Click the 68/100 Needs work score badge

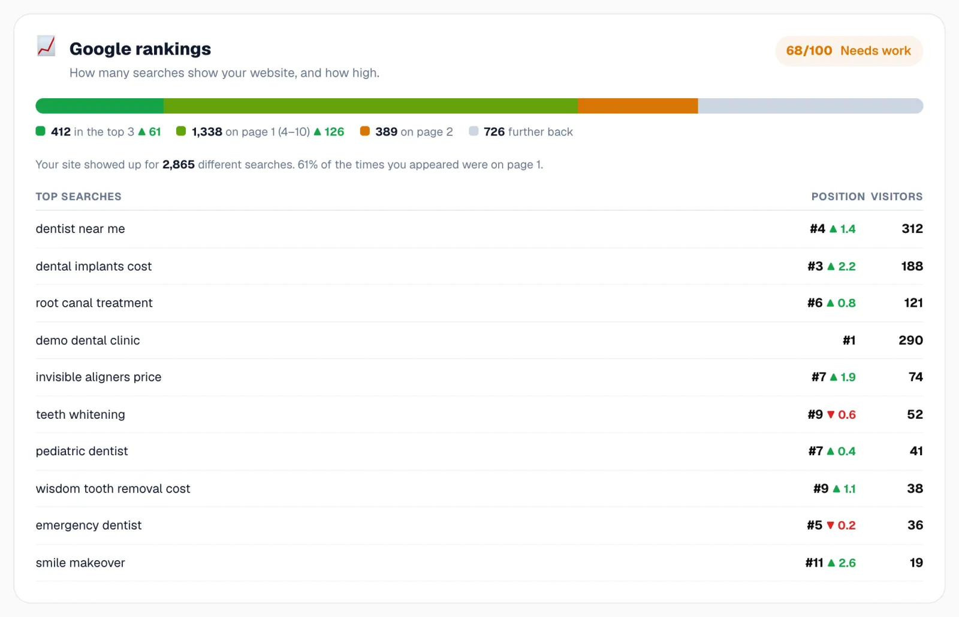pyautogui.click(x=849, y=51)
